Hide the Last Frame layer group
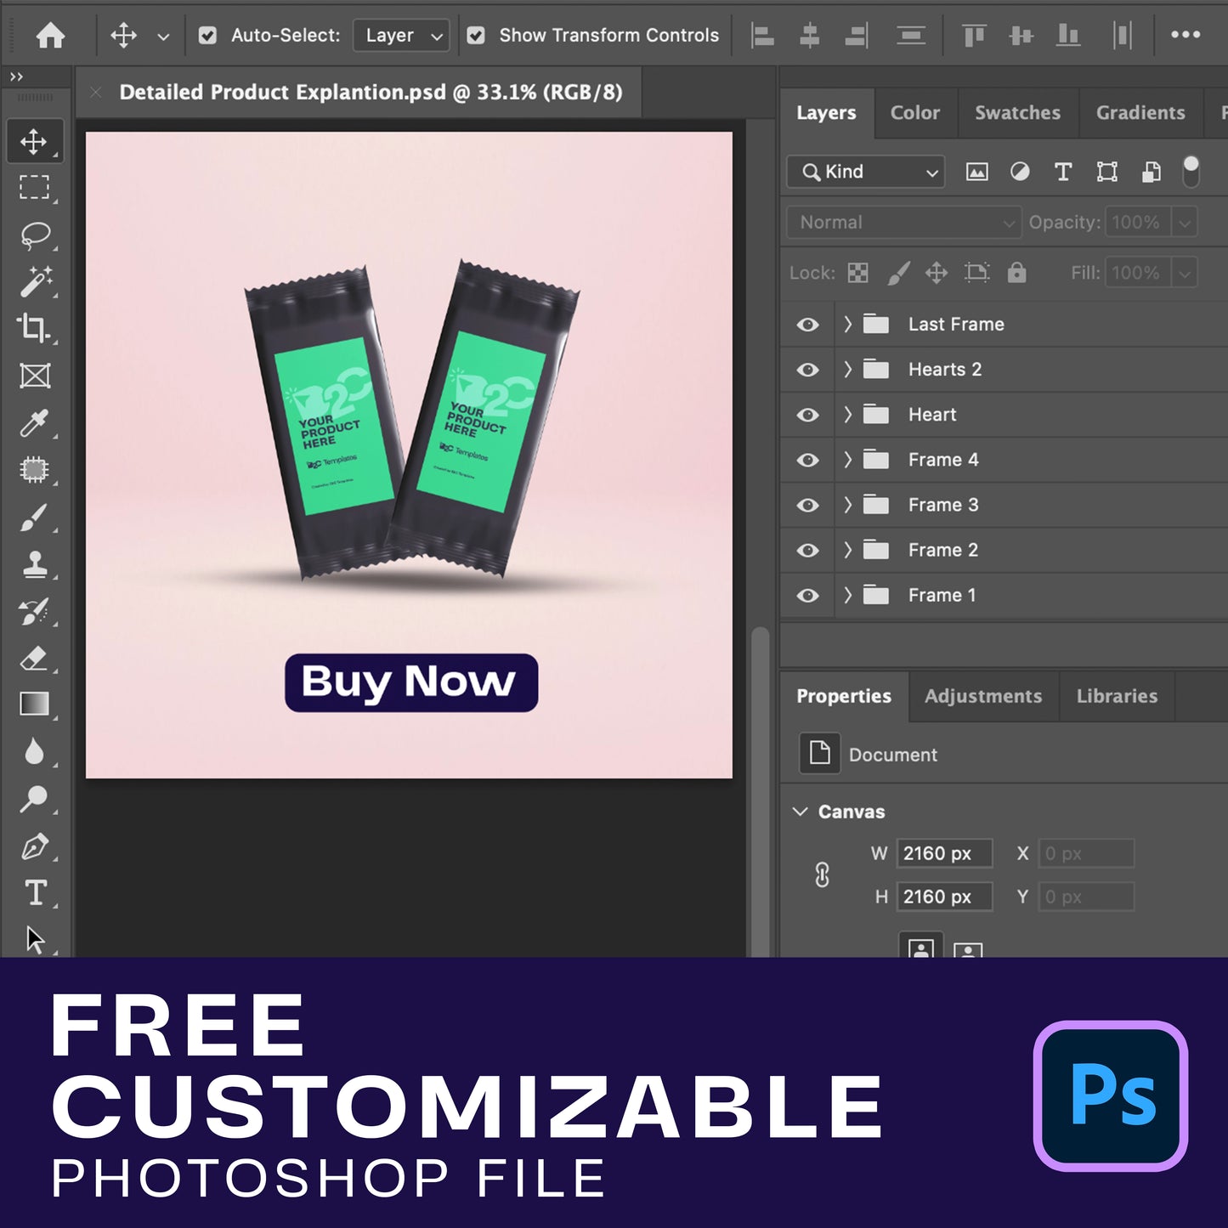 (x=807, y=325)
